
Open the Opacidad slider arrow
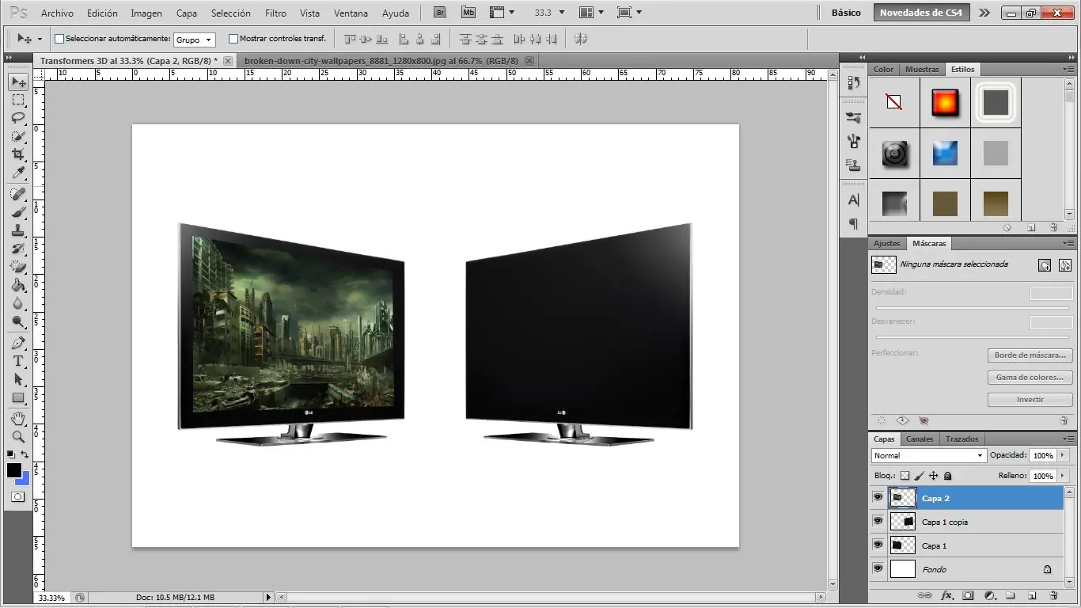1063,455
